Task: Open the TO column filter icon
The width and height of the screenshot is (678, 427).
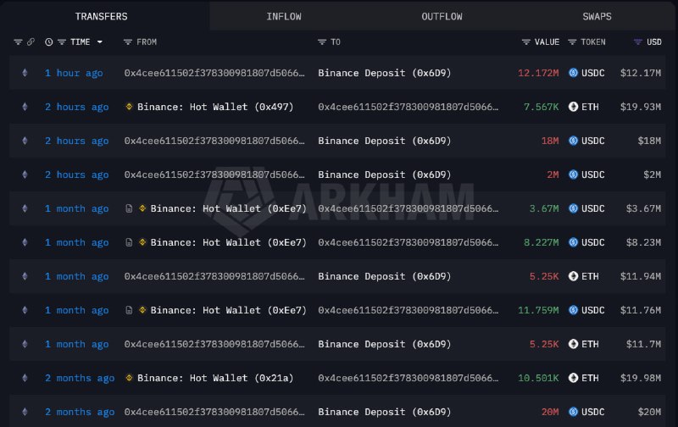Action: coord(322,42)
